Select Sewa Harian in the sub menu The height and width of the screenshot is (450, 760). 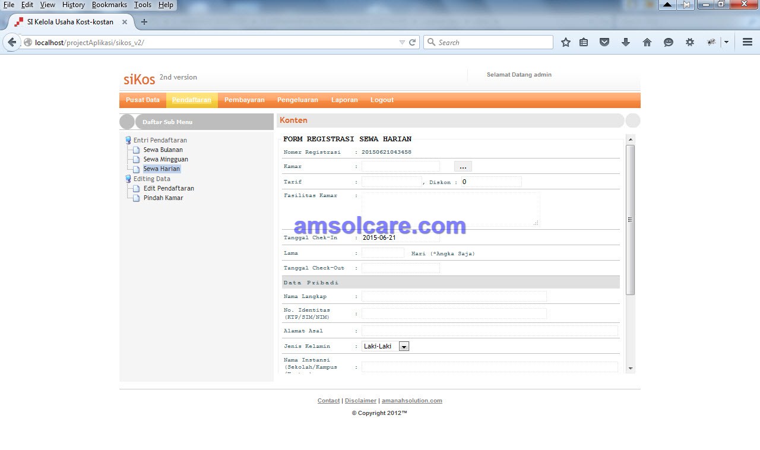click(161, 169)
